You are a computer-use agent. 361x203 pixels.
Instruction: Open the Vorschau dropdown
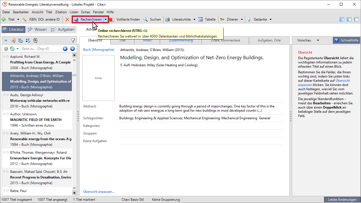tap(318, 40)
